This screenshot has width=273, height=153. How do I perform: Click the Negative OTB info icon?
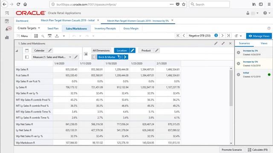[216, 35]
